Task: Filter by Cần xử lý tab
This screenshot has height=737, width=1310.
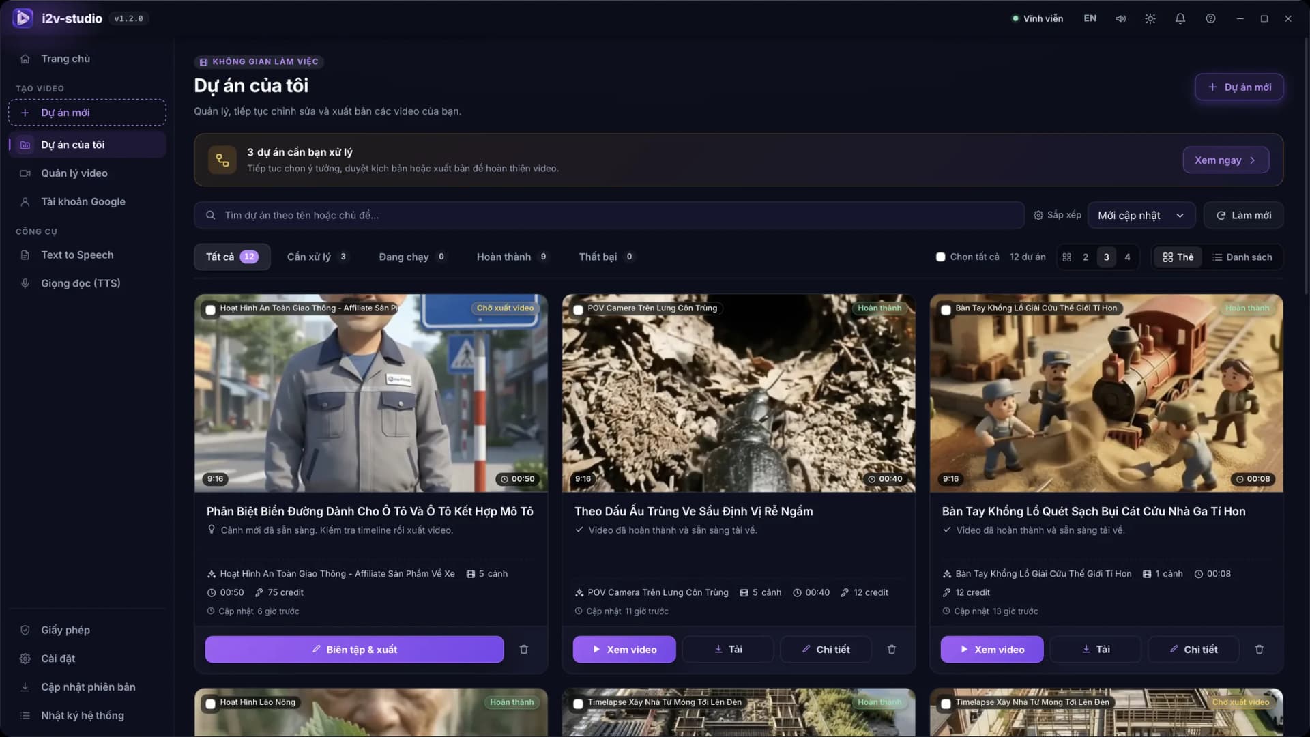Action: coord(317,257)
